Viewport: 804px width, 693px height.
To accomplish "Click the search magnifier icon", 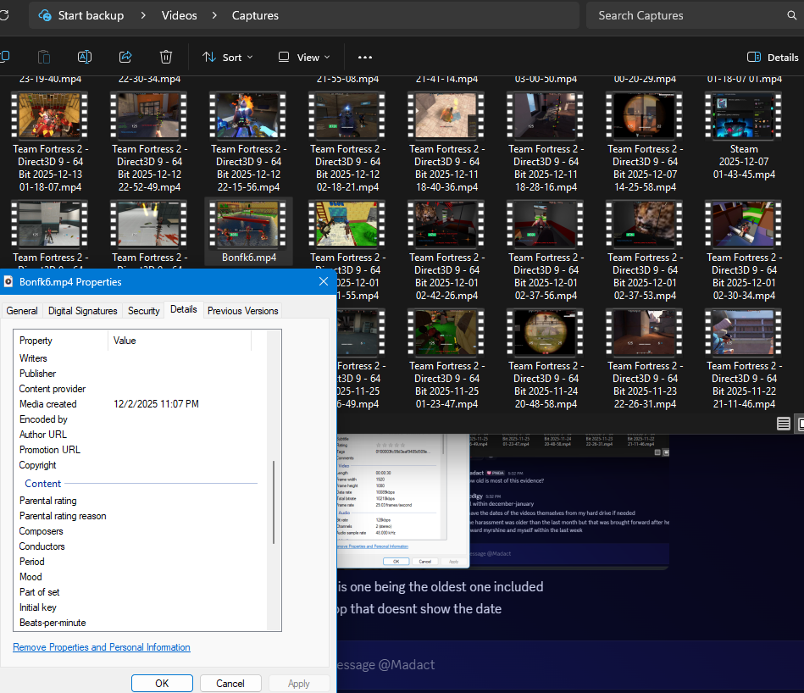I will (792, 15).
